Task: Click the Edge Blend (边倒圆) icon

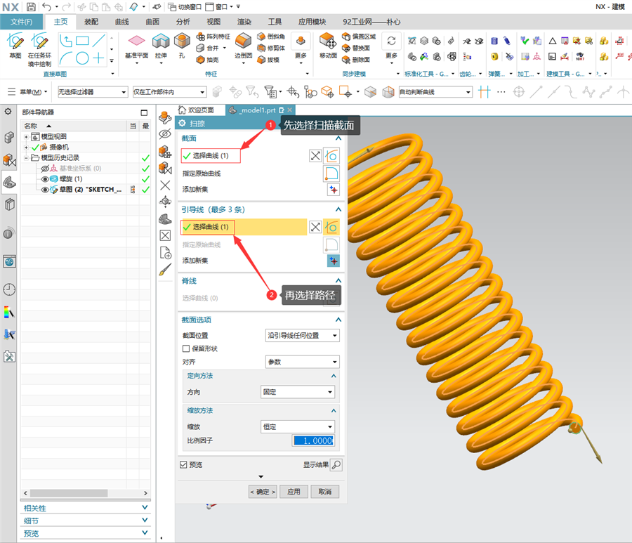Action: (243, 41)
